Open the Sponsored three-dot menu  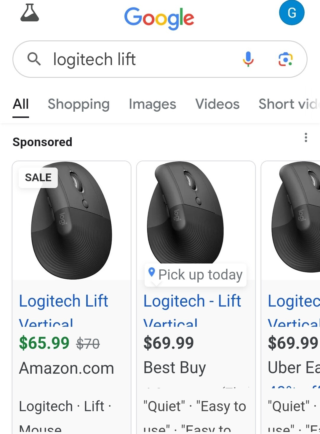[306, 138]
